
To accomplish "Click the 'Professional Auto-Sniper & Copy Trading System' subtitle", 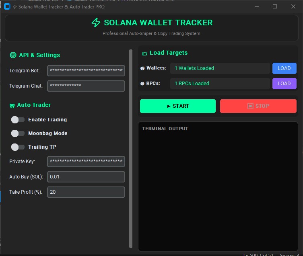I will pos(151,33).
